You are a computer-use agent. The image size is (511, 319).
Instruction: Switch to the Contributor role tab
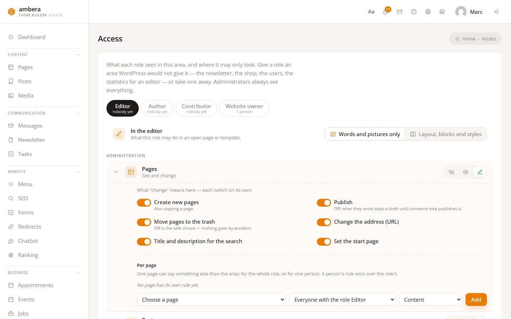[x=196, y=108]
